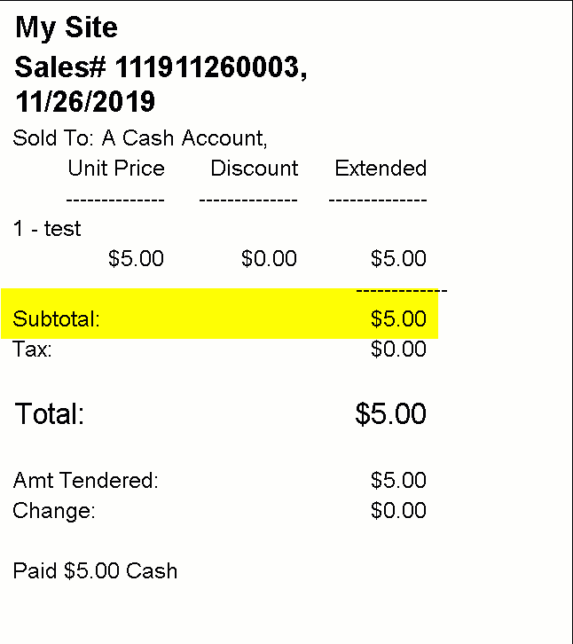Click the $0.00 discount value
Screen dimensions: 573x644
pos(269,258)
